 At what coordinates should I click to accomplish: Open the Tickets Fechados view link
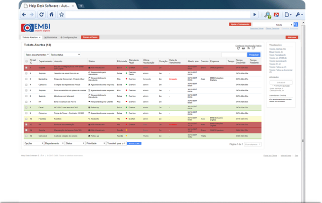click(x=278, y=55)
